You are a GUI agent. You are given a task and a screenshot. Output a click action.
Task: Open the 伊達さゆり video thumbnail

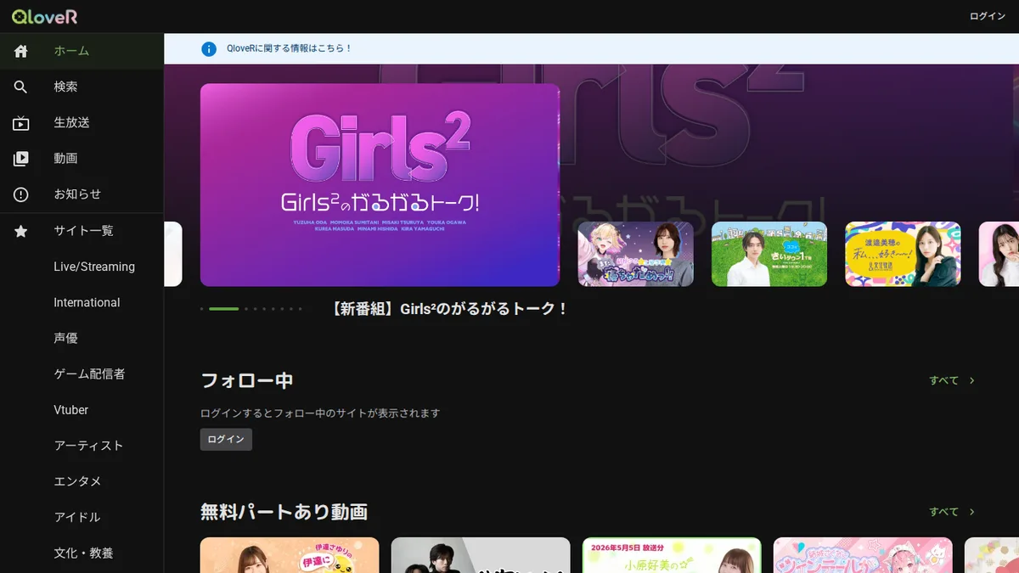pyautogui.click(x=290, y=555)
